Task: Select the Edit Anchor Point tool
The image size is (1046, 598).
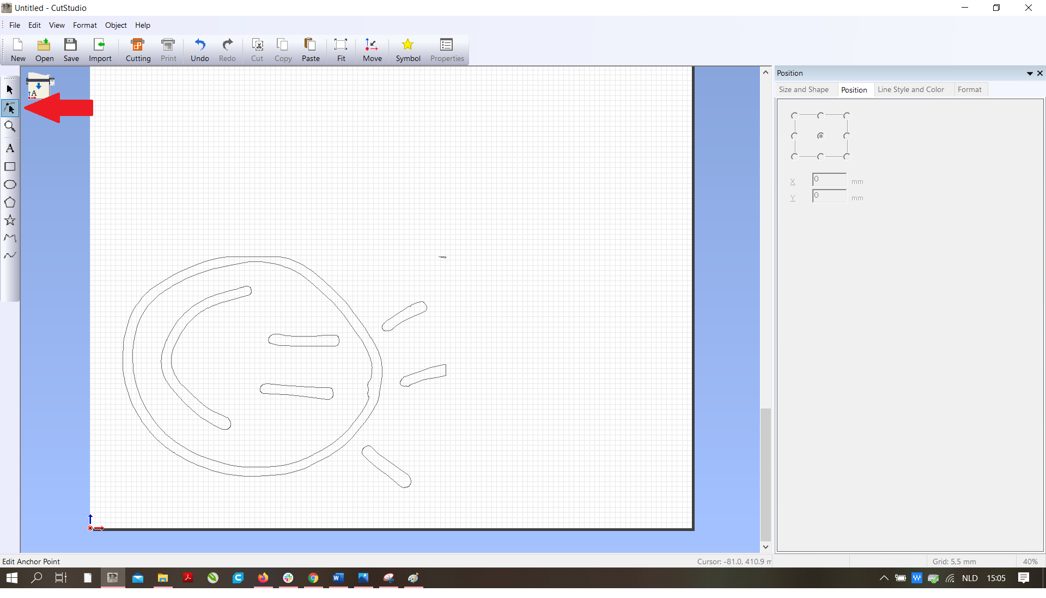Action: pyautogui.click(x=10, y=108)
